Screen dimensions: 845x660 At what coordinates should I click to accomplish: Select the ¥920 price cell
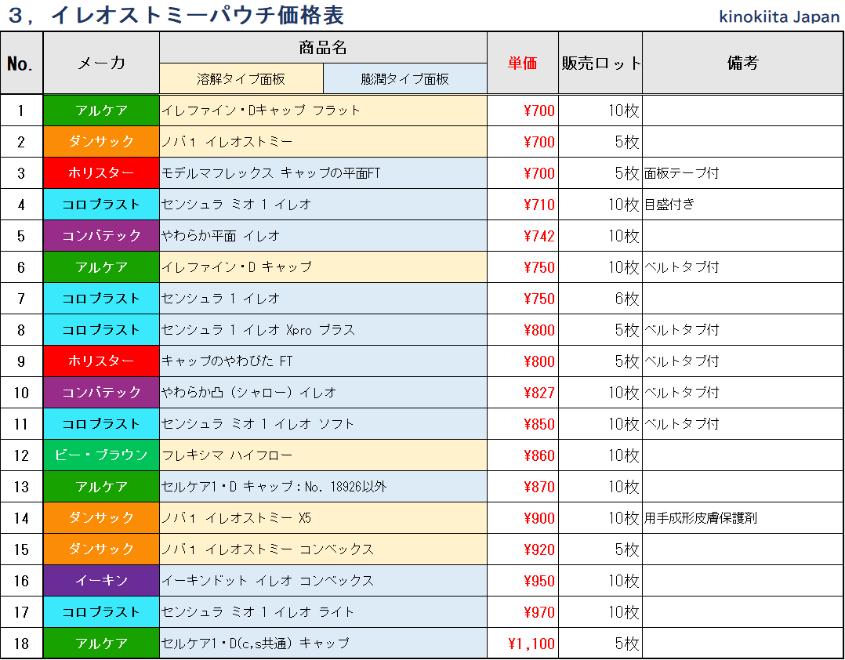click(523, 549)
